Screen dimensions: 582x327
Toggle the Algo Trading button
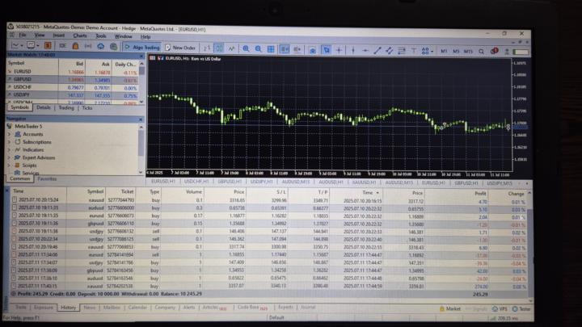click(142, 47)
